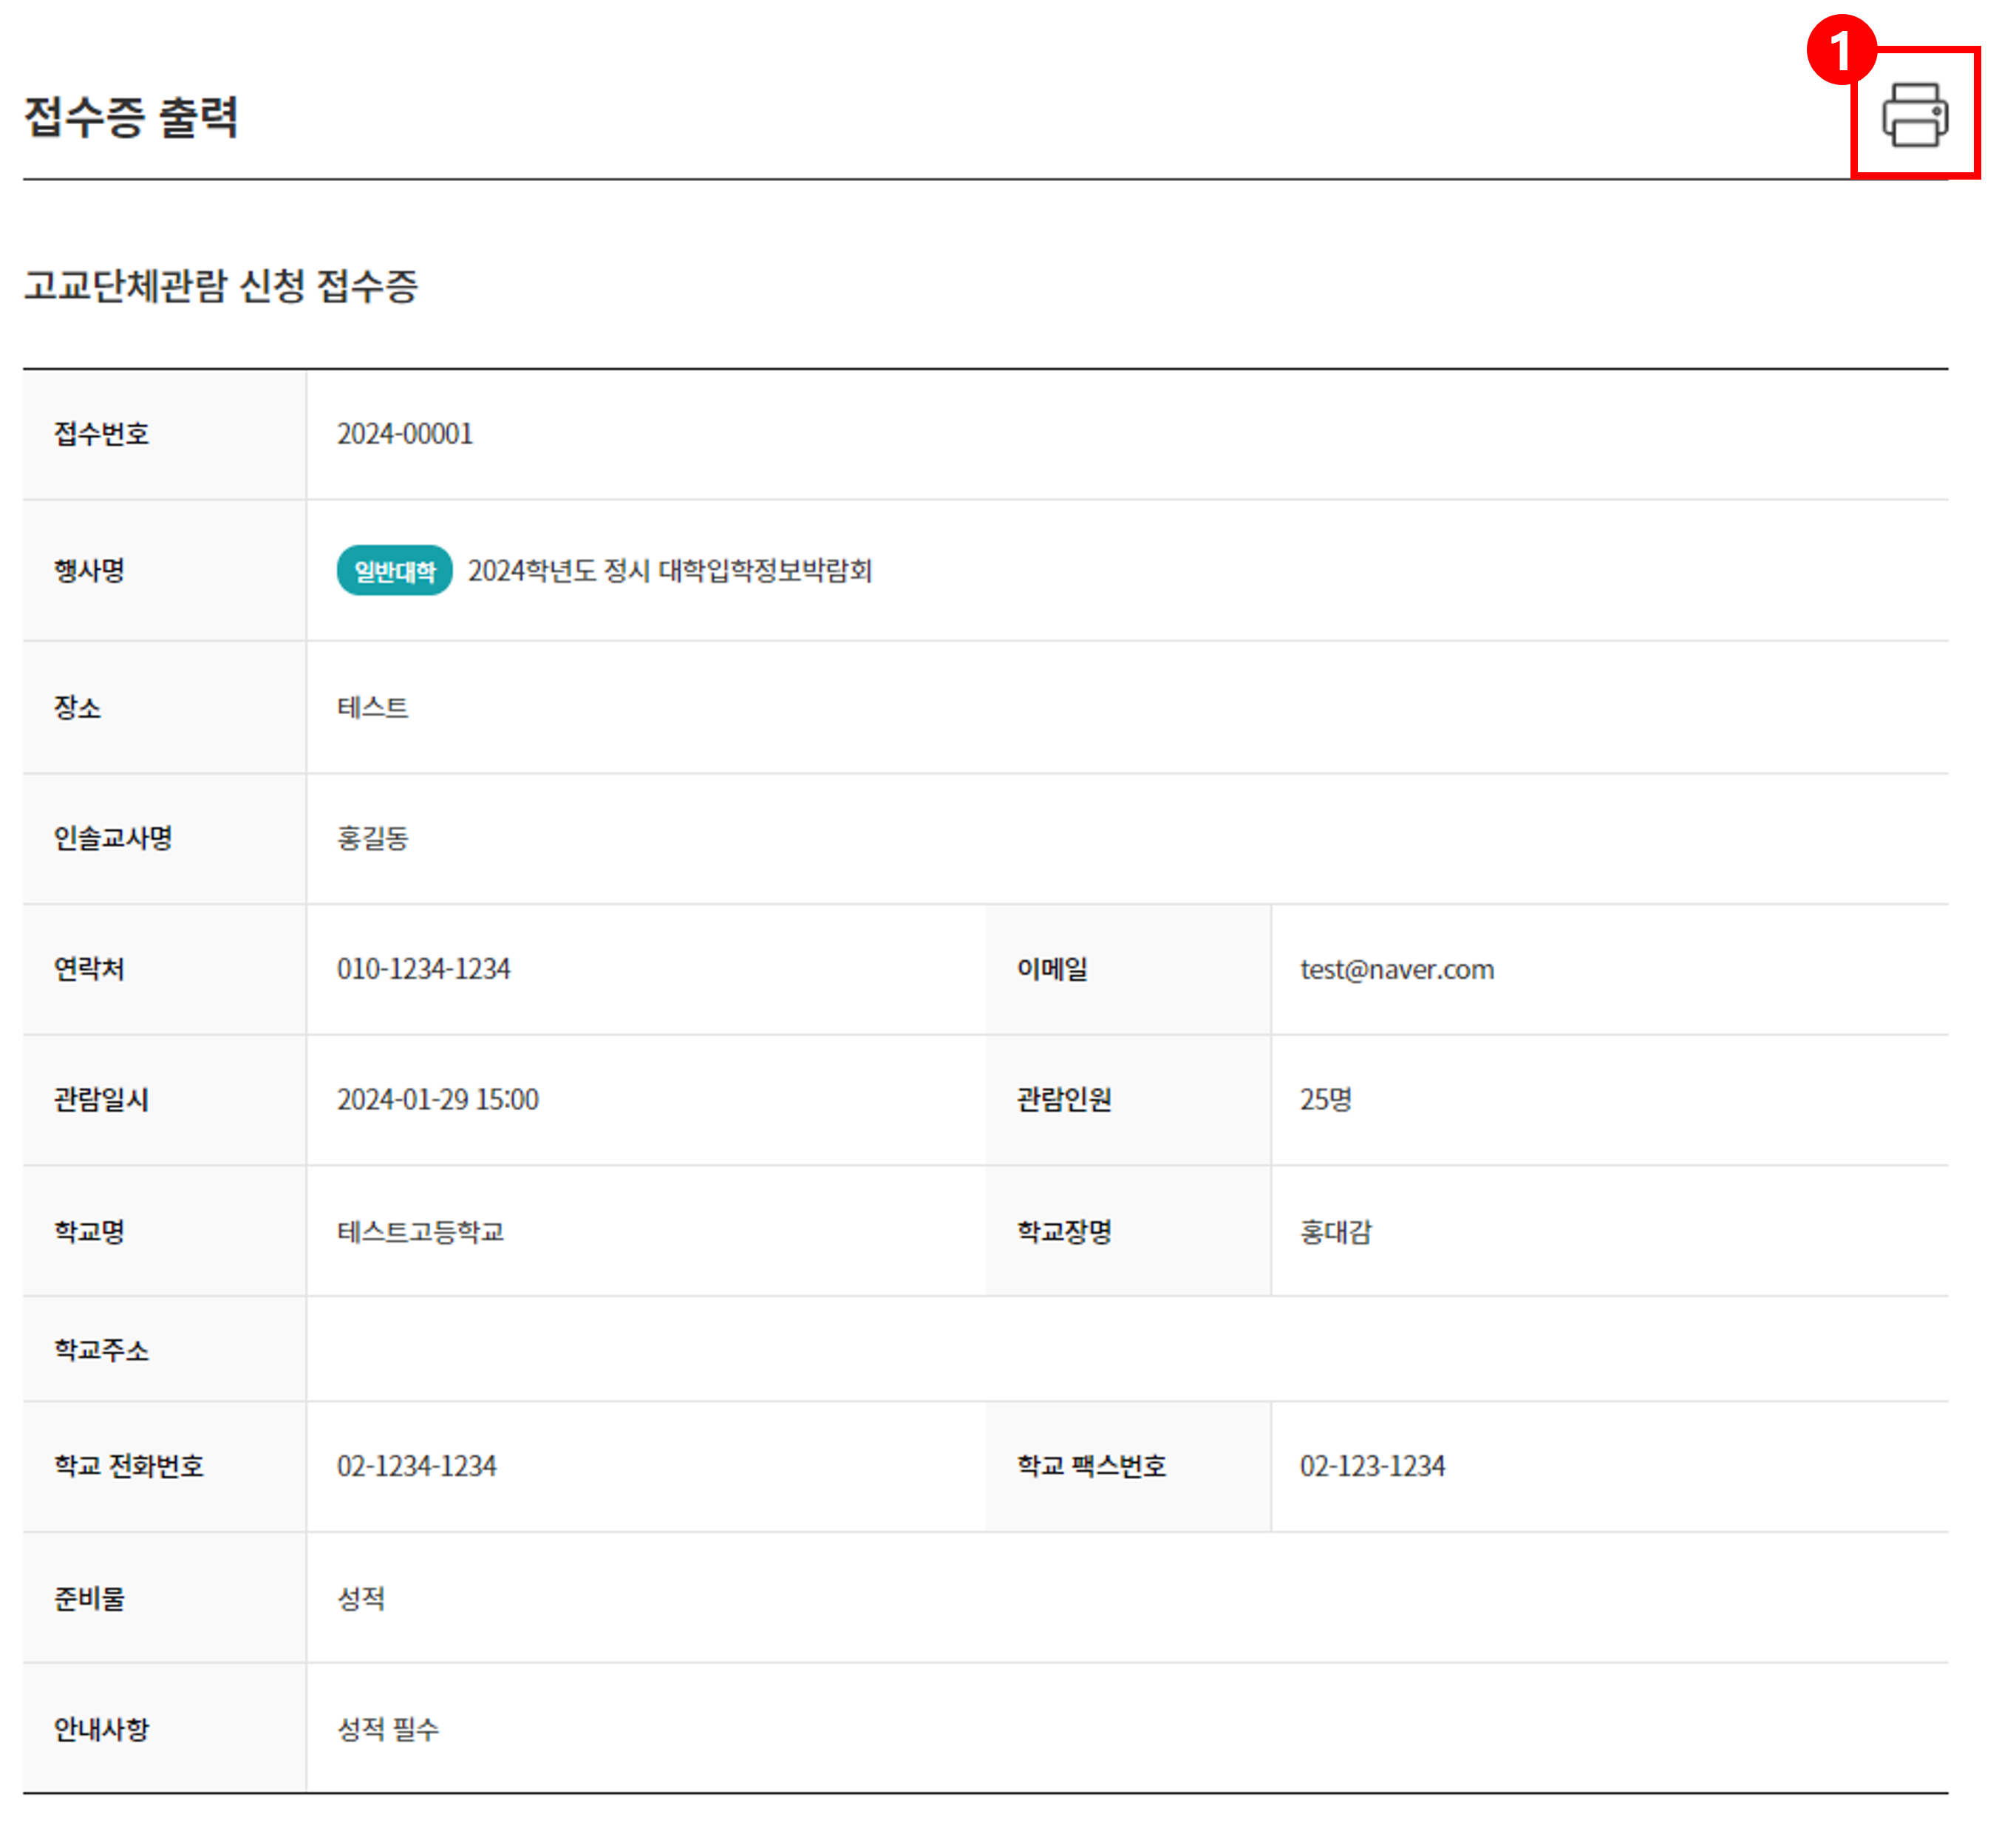Select the 장소 value 테스트
This screenshot has height=1828, width=2016.
click(x=373, y=708)
